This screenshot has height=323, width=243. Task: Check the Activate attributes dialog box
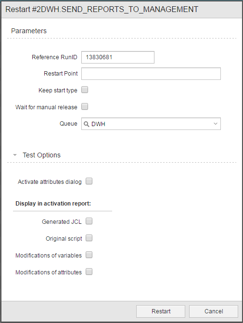pyautogui.click(x=89, y=181)
